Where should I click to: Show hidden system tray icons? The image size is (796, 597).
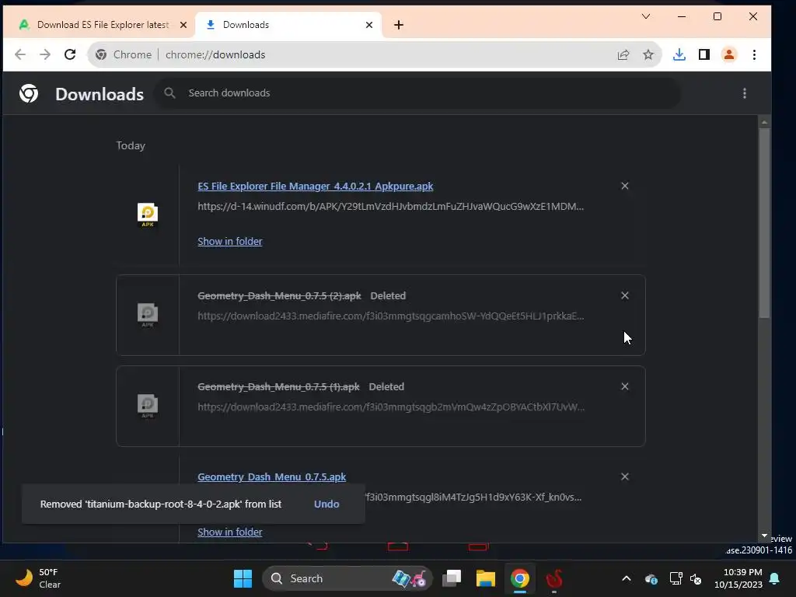[x=627, y=578]
